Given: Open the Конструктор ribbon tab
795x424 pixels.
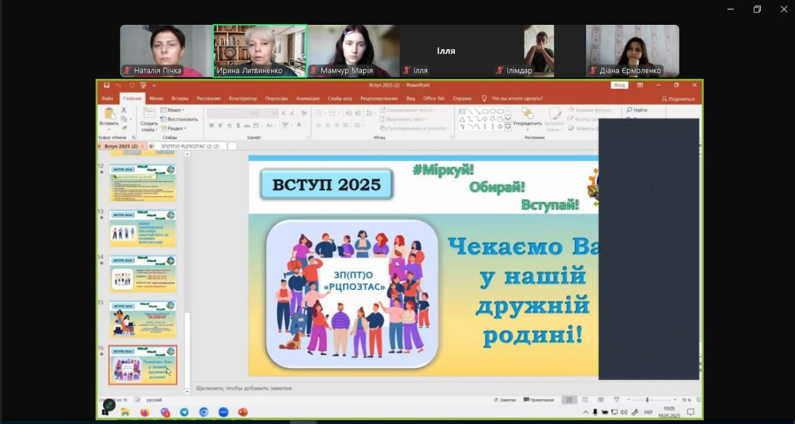Looking at the screenshot, I should click(x=242, y=98).
